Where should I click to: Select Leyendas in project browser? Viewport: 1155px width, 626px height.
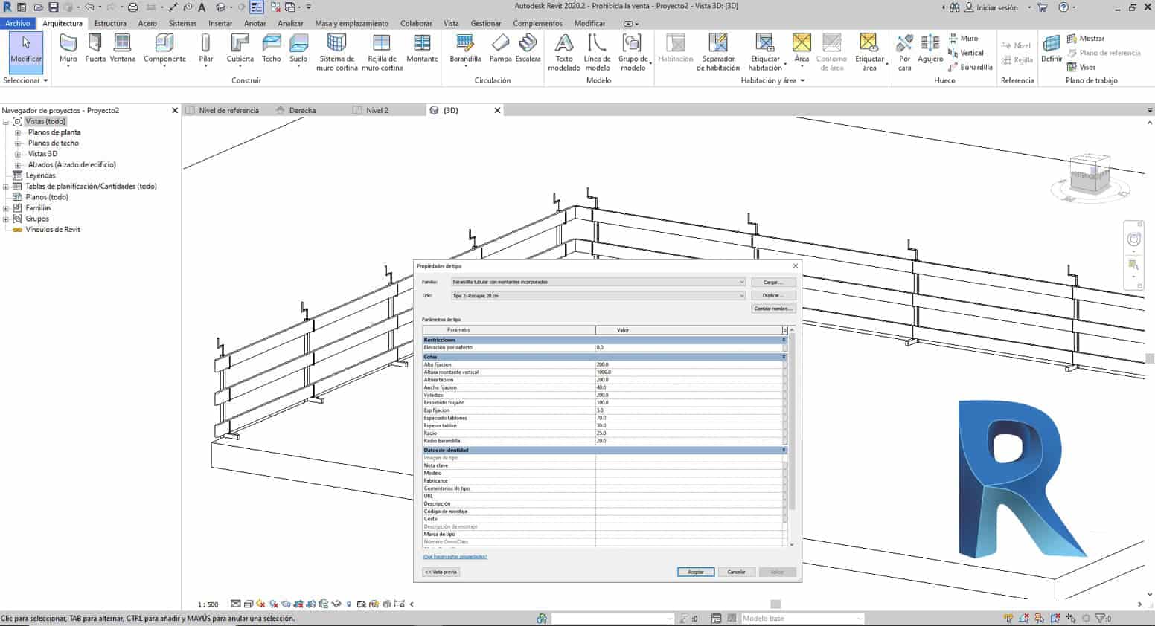click(x=40, y=175)
